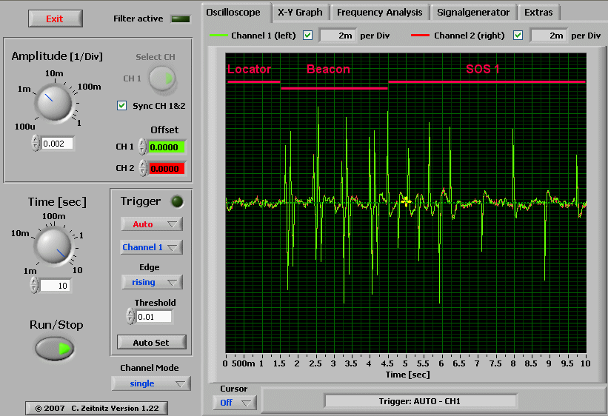Disable Sync CH 1&2 checkbox
Image resolution: width=608 pixels, height=416 pixels.
(x=121, y=105)
